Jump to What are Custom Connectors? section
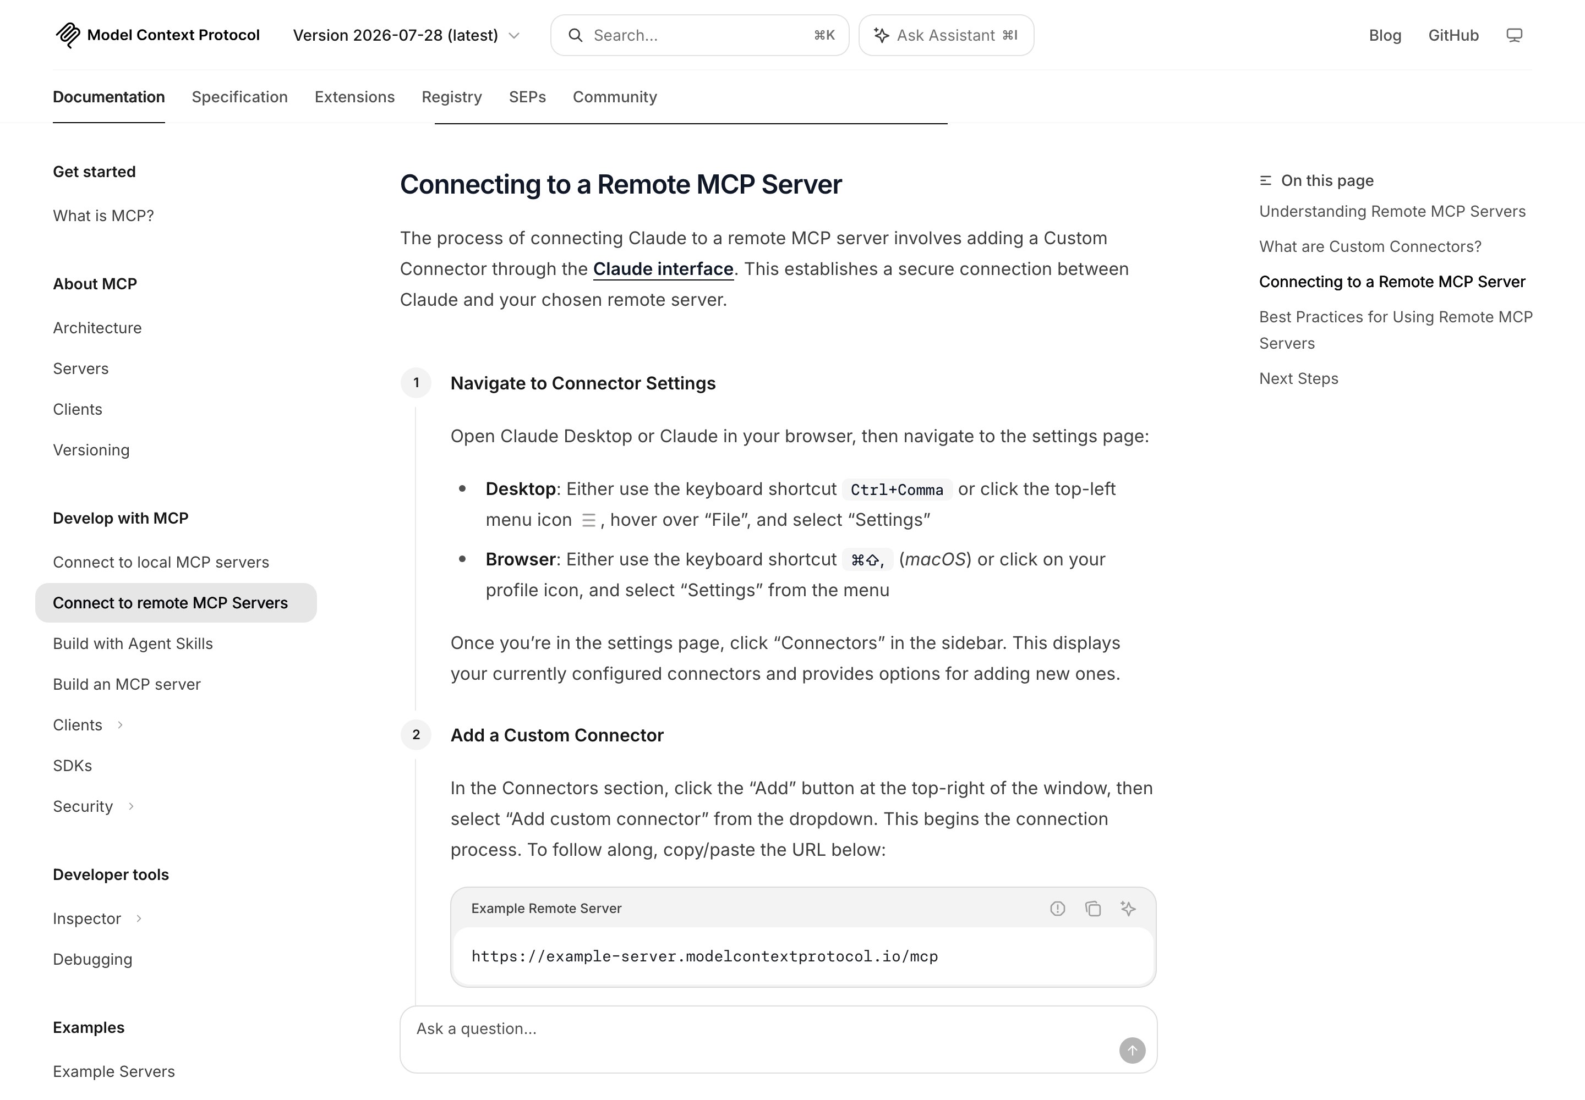Screen dimensions: 1585x1100 tap(1370, 247)
